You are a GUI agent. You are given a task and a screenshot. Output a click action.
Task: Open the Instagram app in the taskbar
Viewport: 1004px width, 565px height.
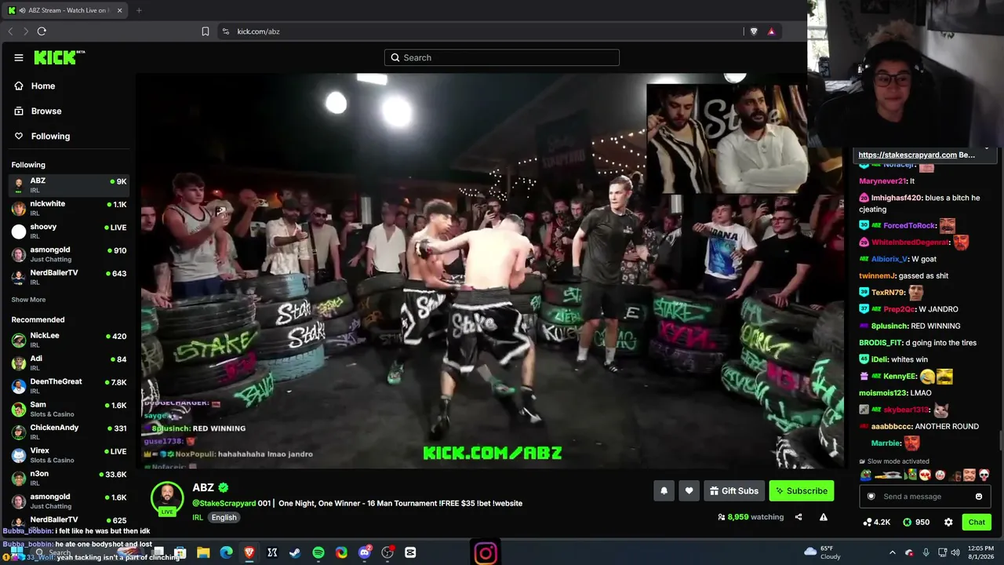pyautogui.click(x=486, y=553)
